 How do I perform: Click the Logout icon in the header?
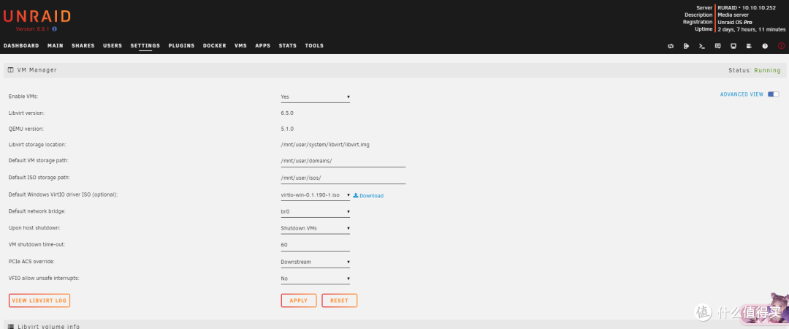[x=686, y=46]
